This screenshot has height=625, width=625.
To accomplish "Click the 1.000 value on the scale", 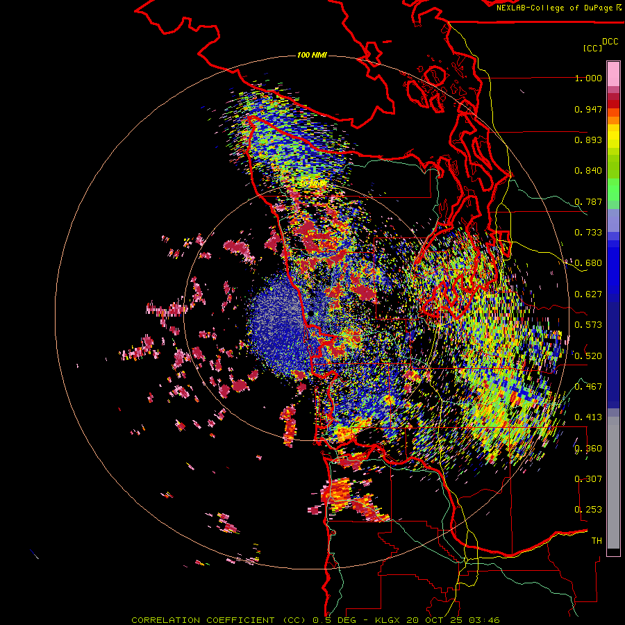I will tap(588, 78).
